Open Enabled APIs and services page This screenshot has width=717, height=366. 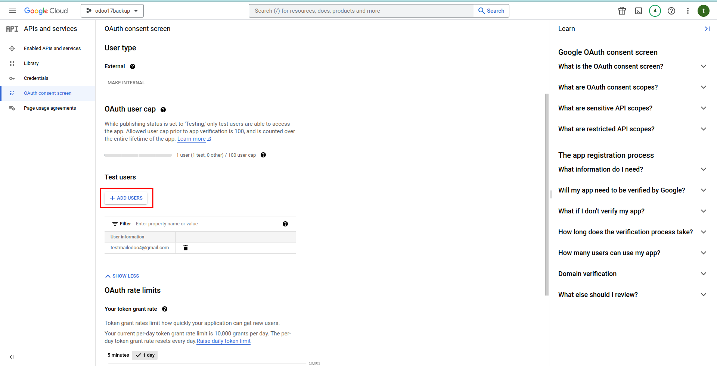[52, 49]
